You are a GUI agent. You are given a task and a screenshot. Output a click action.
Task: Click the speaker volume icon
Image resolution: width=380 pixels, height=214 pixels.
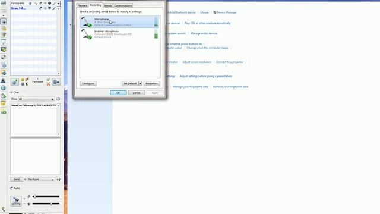pyautogui.click(x=29, y=204)
